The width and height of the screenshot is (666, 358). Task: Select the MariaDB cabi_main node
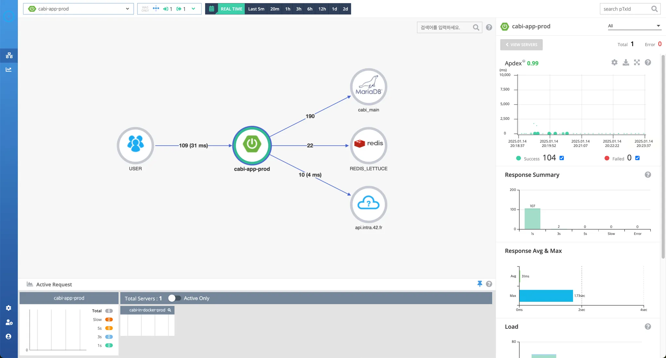click(368, 87)
